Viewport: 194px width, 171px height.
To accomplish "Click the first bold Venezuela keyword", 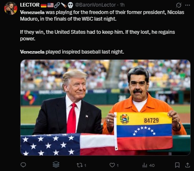I will click(32, 12).
